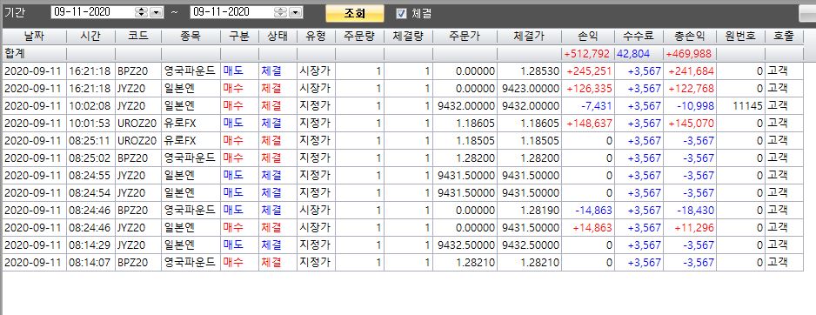Click the 총손익 column header

click(690, 37)
